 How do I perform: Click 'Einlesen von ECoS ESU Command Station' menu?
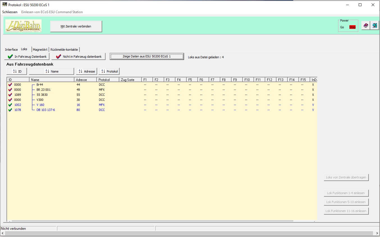coord(52,12)
